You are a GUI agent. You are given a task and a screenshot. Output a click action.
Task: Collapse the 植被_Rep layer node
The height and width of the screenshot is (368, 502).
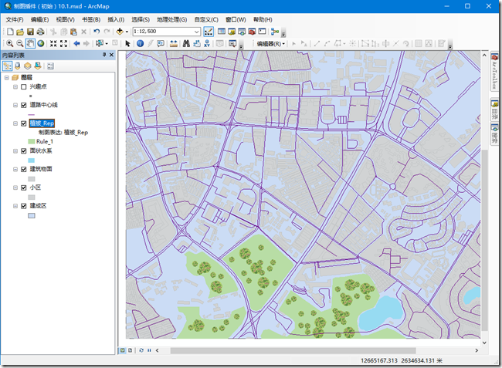click(x=15, y=123)
